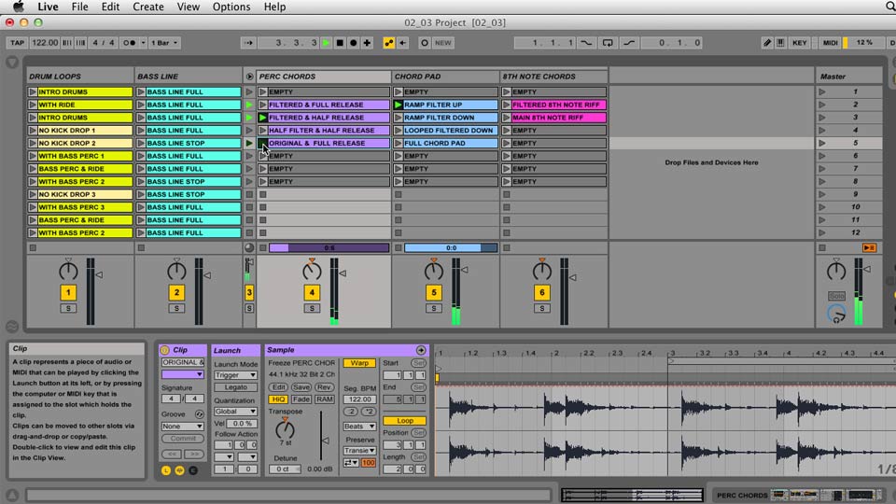Click the KEY map mode button
The height and width of the screenshot is (504, 896).
tap(800, 43)
